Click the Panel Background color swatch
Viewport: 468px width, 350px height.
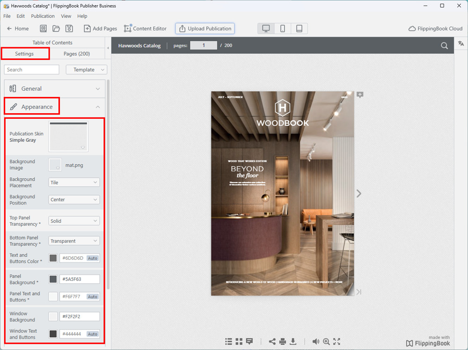coord(53,279)
